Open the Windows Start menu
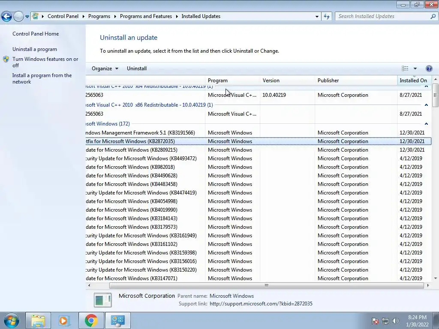The height and width of the screenshot is (329, 439). point(11,320)
